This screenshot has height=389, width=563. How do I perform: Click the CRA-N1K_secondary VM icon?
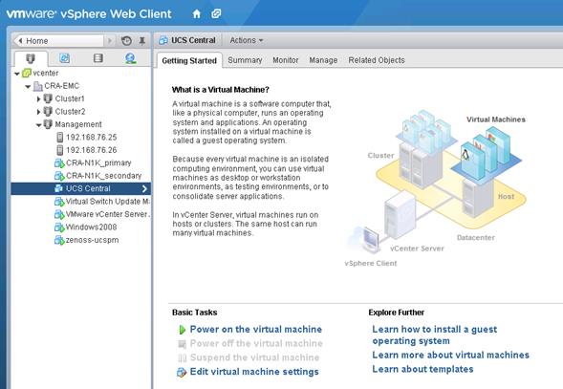pos(59,176)
